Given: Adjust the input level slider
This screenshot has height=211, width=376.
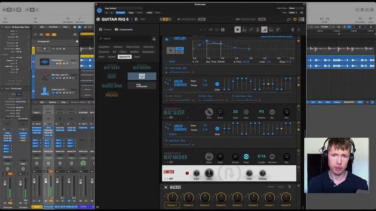Looking at the screenshot, I should pyautogui.click(x=188, y=19).
